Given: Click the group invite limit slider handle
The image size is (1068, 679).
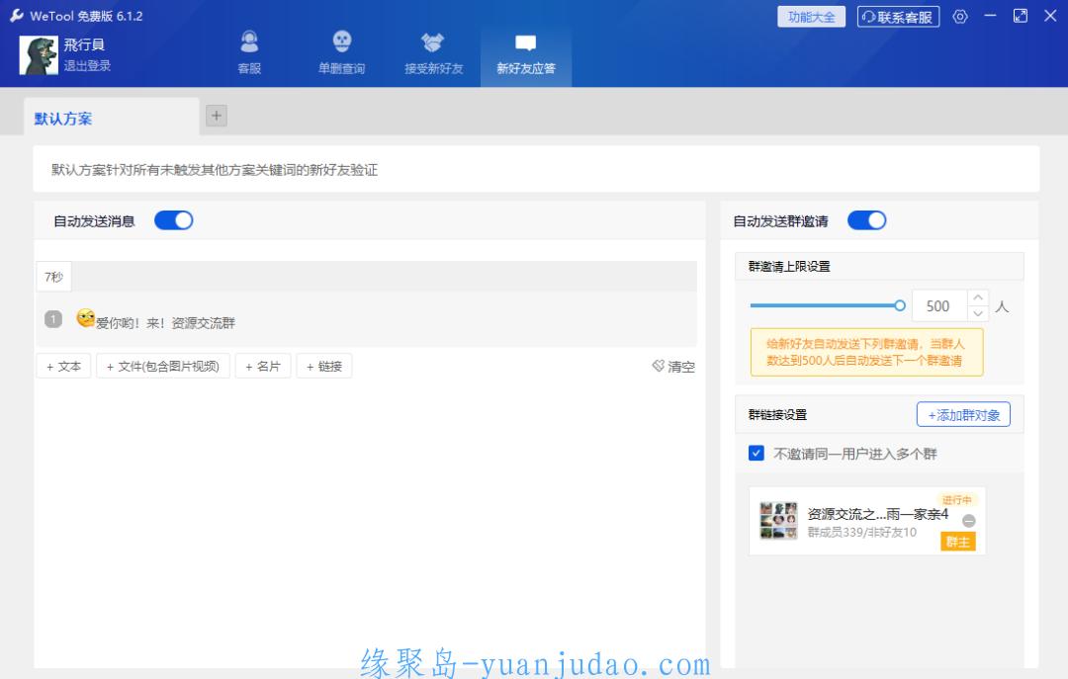Looking at the screenshot, I should (x=900, y=305).
